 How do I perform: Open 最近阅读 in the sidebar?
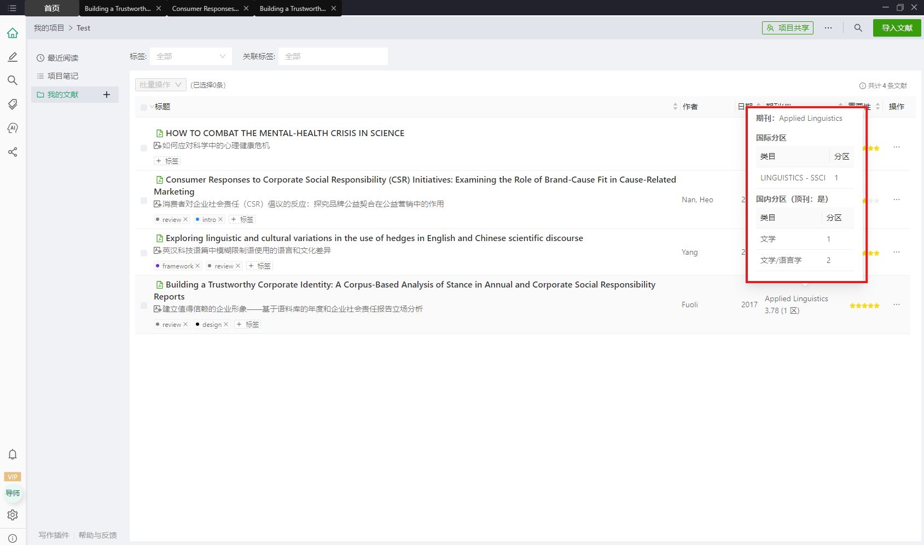(62, 58)
